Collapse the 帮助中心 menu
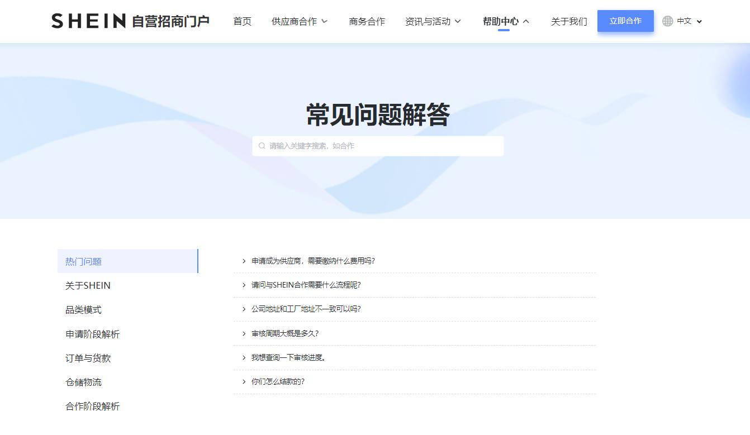This screenshot has width=750, height=435. [506, 21]
